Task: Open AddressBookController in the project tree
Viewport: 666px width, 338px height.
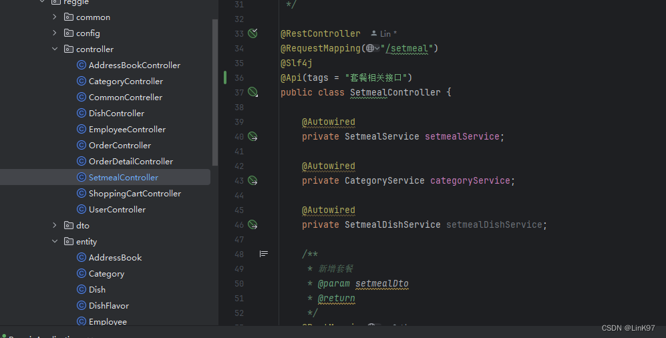Action: tap(134, 65)
